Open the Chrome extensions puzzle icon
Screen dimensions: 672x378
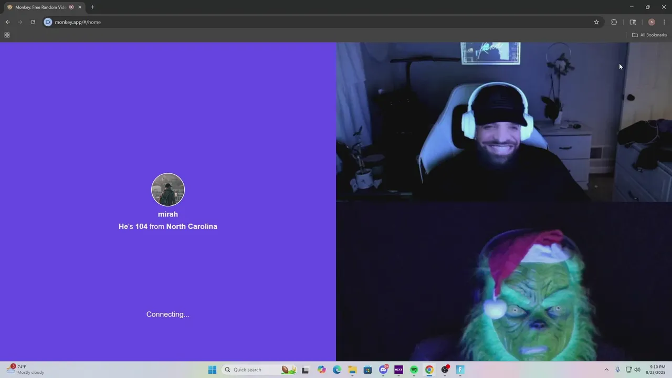(x=614, y=22)
